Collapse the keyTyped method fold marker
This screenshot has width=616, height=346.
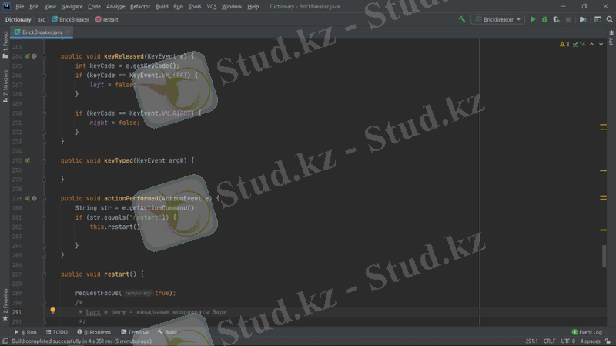tap(44, 161)
